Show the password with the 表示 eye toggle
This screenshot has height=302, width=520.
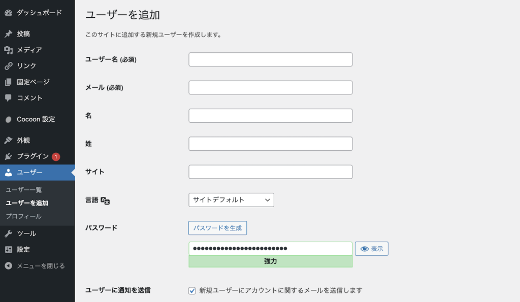(x=371, y=248)
